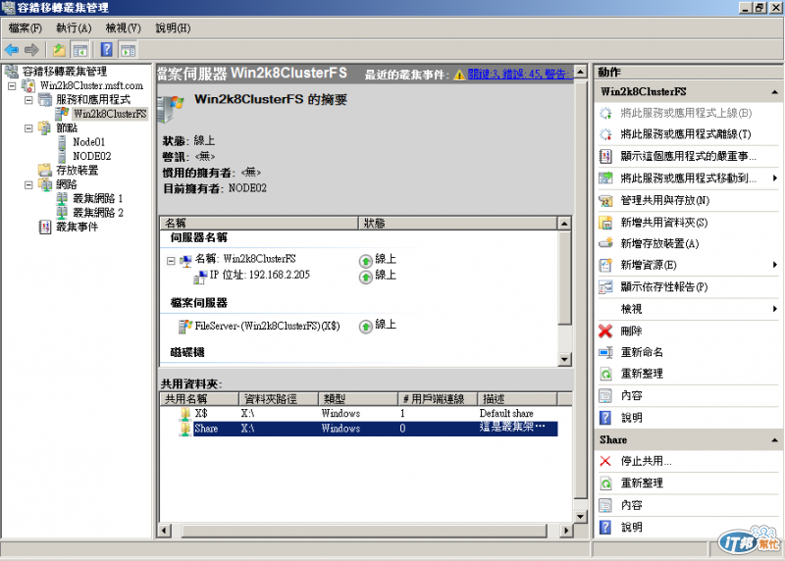Click 內容 under Share actions
785x561 pixels.
[x=631, y=505]
